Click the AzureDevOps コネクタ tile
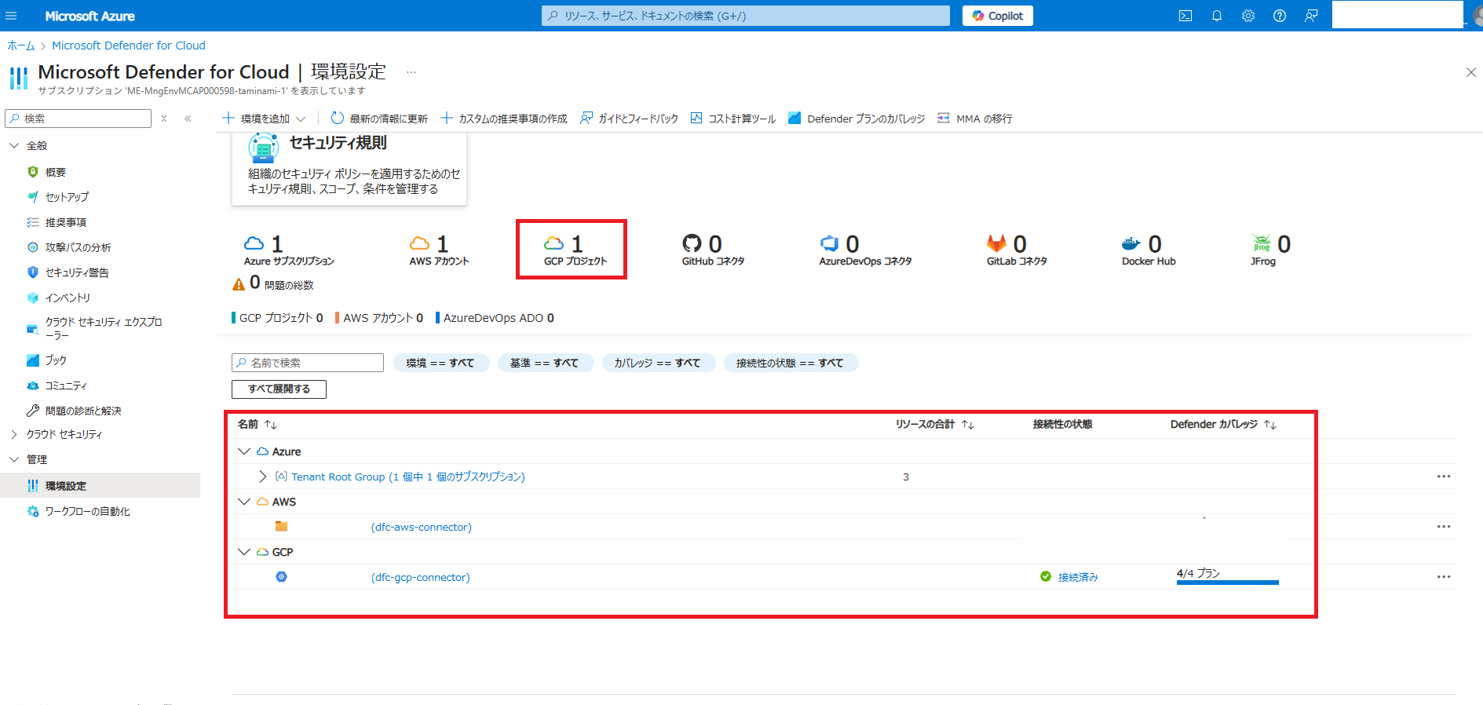This screenshot has width=1483, height=705. click(865, 250)
